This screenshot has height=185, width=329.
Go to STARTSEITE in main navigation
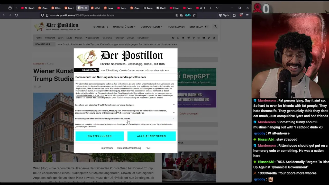click(101, 27)
